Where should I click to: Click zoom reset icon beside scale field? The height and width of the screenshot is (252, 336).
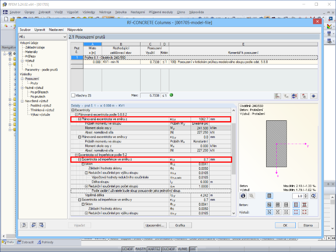[313, 196]
